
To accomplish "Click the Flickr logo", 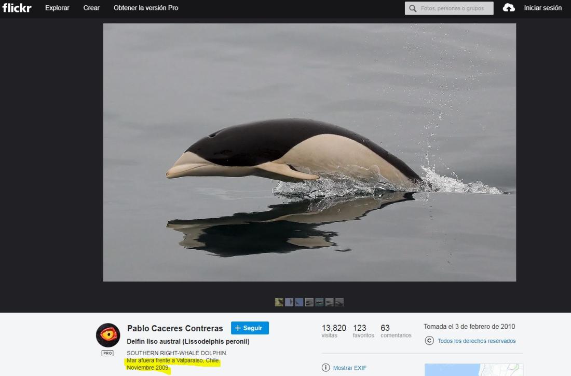I will [x=17, y=8].
